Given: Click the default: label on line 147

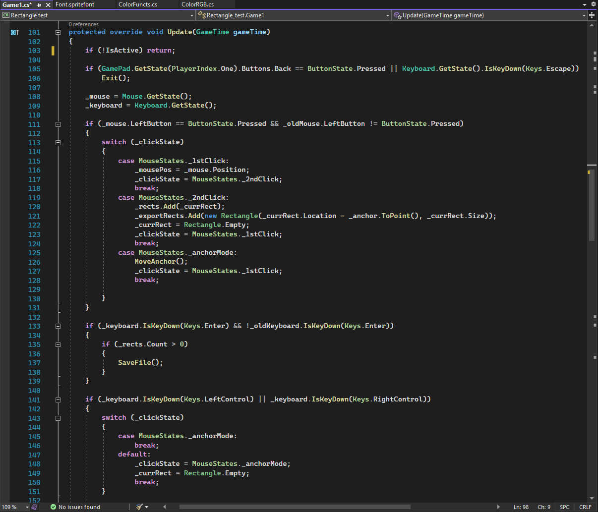Looking at the screenshot, I should click(134, 455).
